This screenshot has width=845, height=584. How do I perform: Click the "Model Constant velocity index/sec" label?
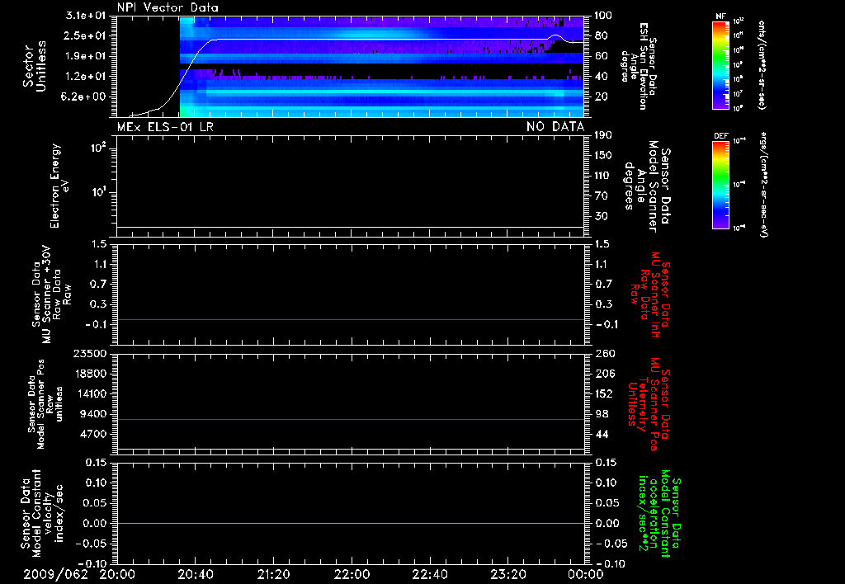(47, 511)
